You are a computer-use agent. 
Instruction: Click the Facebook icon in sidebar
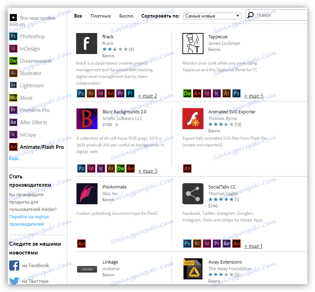point(14,265)
